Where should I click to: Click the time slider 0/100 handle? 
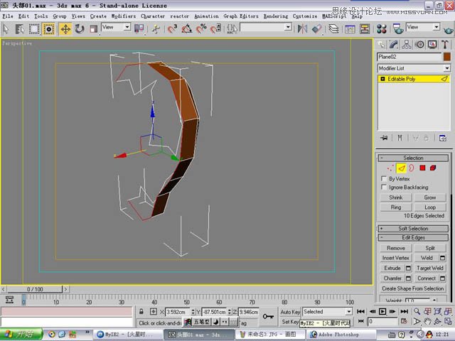35,289
